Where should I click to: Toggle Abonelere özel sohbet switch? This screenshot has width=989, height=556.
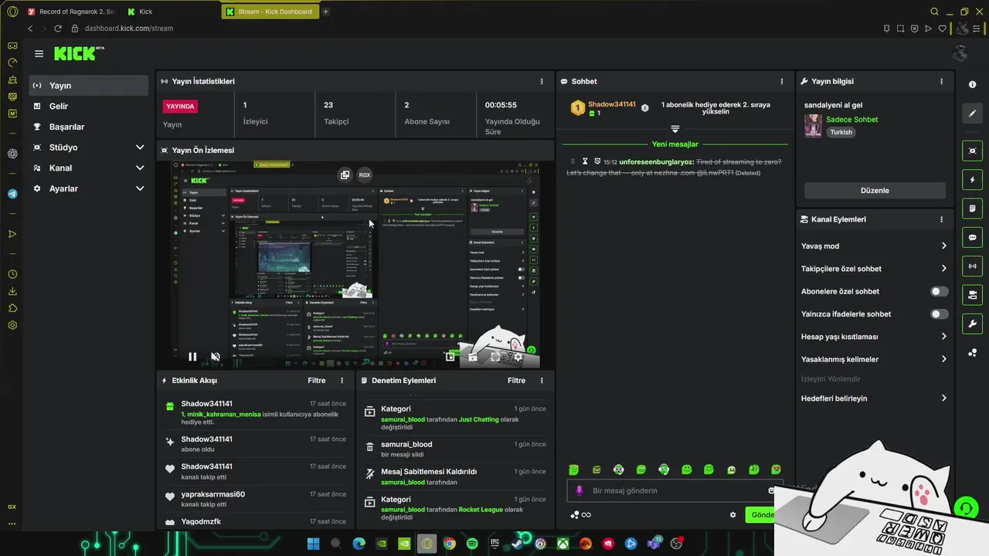click(x=939, y=291)
